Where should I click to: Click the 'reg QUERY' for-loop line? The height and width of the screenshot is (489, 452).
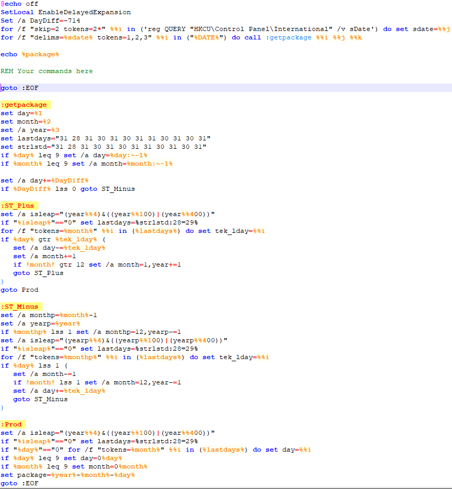(x=225, y=29)
